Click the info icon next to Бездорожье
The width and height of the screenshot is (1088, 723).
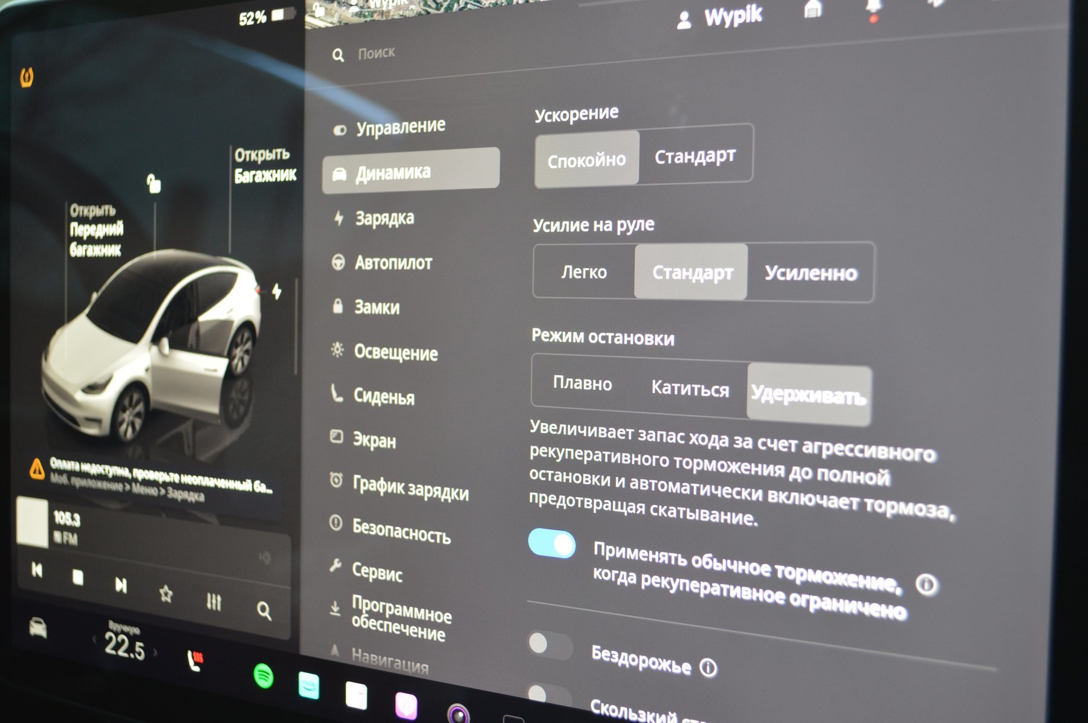(x=708, y=667)
